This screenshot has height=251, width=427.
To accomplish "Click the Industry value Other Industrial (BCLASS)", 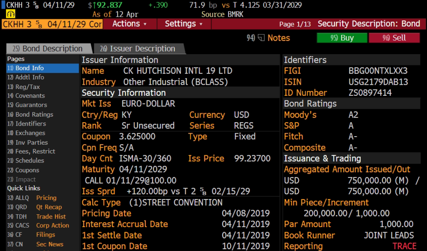I will pos(175,82).
